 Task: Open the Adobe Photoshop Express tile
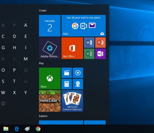[x=50, y=48]
